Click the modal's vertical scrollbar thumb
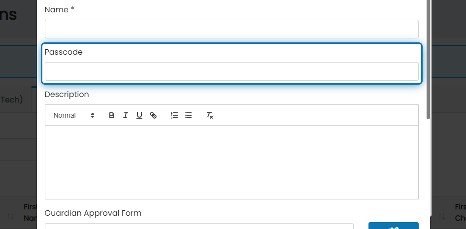Viewport: 466px width, 229px height. coord(428,60)
